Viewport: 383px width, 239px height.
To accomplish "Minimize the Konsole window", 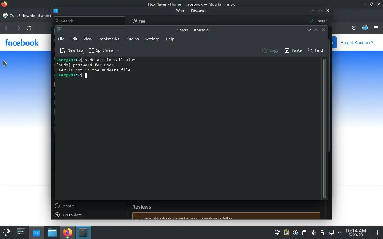I will point(309,30).
